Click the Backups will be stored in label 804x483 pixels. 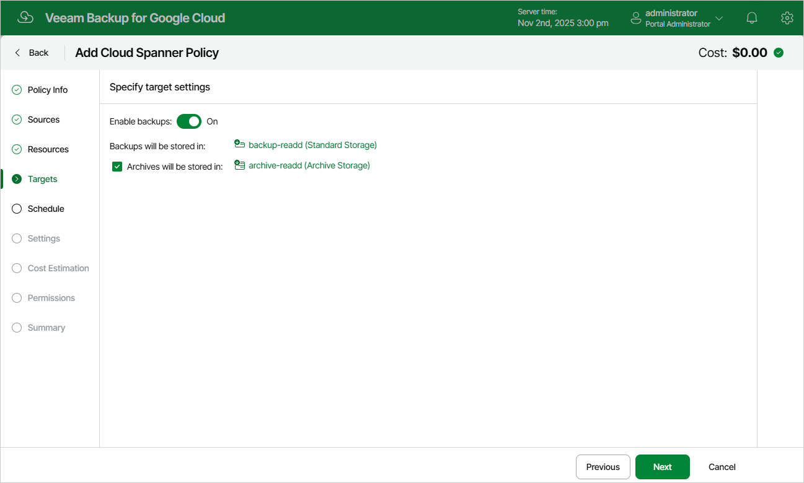point(157,146)
